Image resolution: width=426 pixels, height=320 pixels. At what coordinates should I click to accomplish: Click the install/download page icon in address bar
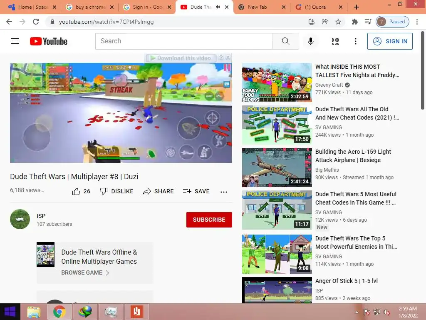311,22
